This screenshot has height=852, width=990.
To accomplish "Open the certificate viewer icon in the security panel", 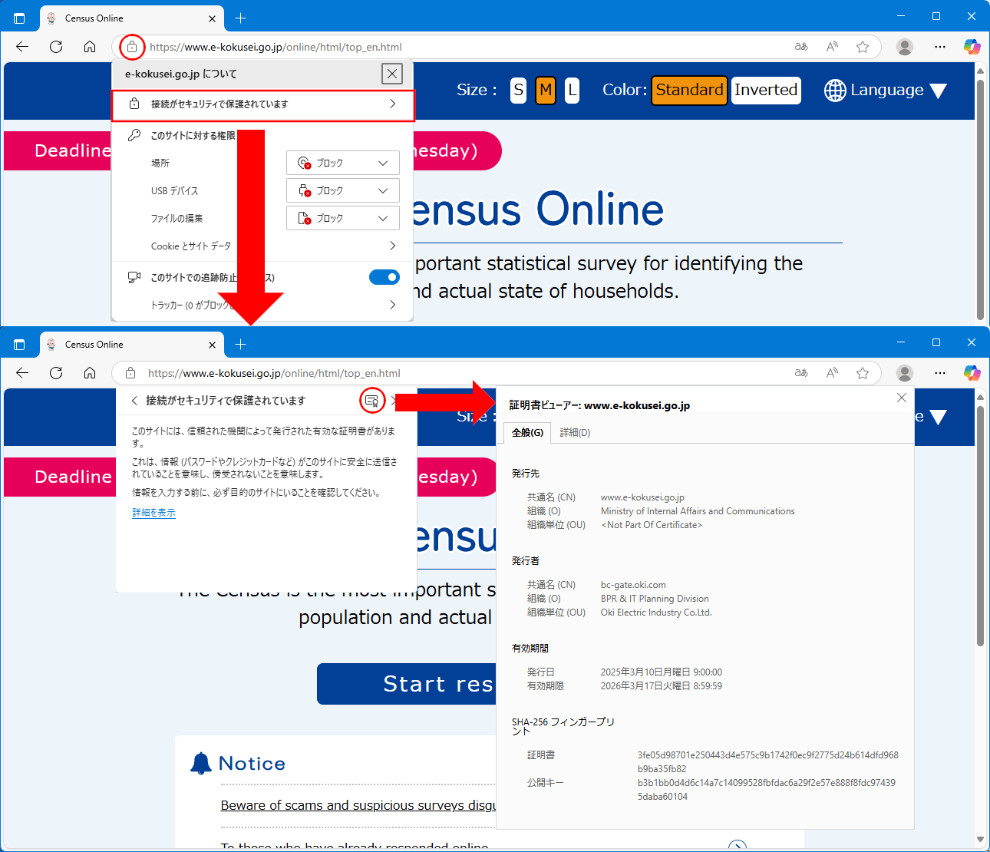I will pos(372,401).
